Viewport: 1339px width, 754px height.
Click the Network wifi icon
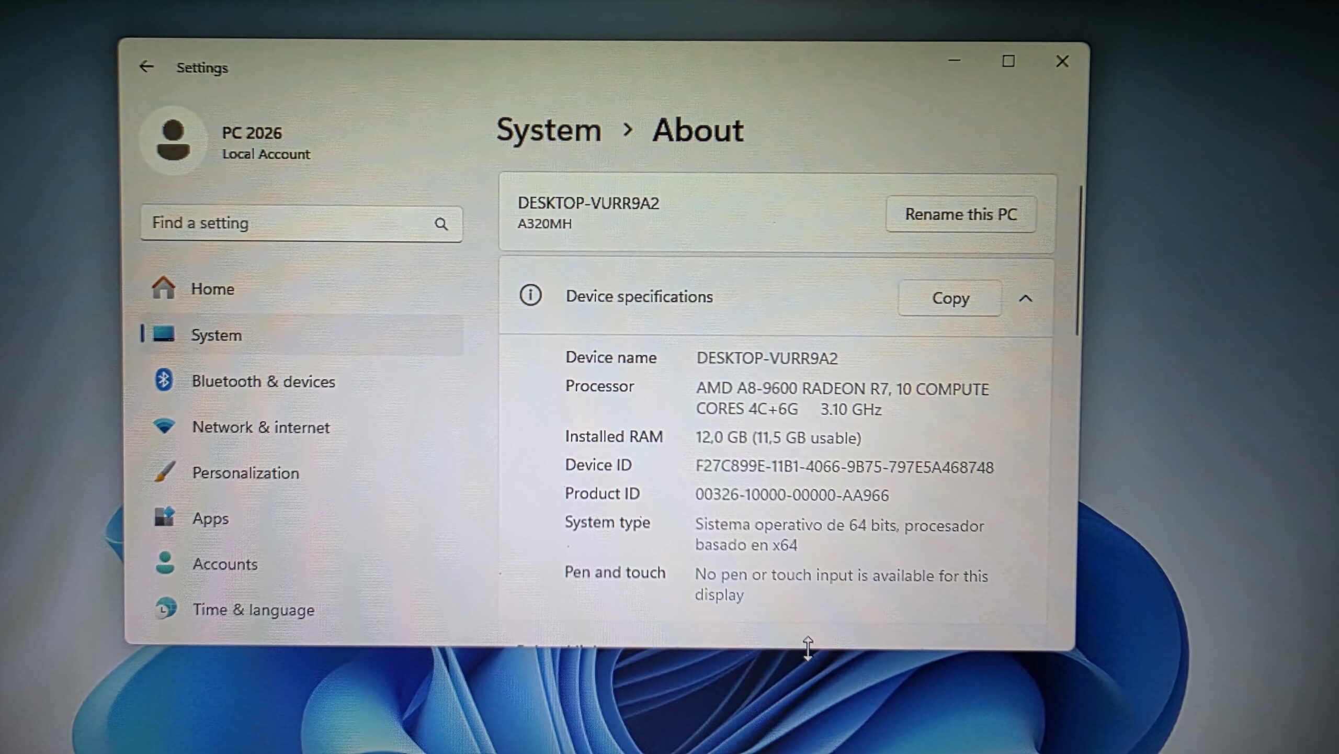(x=164, y=426)
